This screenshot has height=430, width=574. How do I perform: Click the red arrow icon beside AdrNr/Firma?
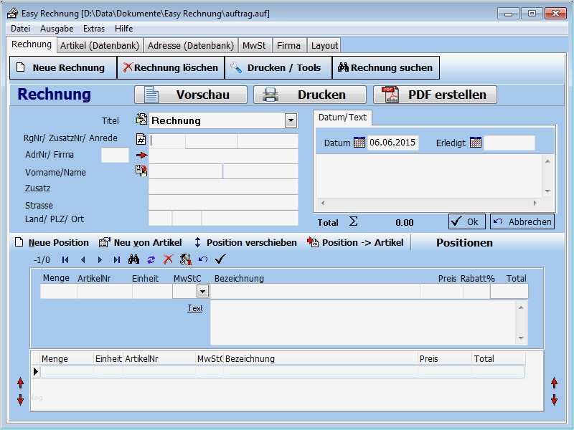[141, 154]
